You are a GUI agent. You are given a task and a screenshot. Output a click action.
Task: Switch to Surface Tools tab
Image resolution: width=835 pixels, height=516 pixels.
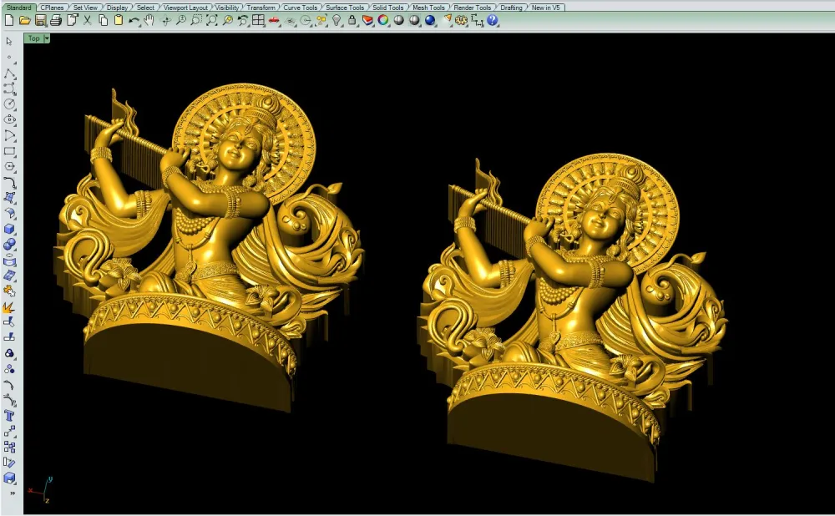[345, 8]
